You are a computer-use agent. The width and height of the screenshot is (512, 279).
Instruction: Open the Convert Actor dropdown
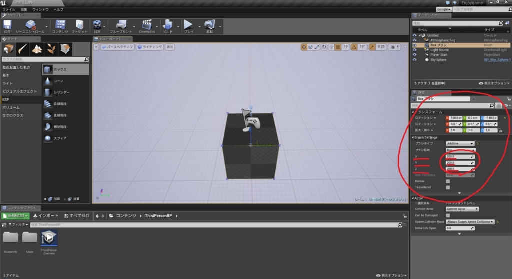pos(462,209)
